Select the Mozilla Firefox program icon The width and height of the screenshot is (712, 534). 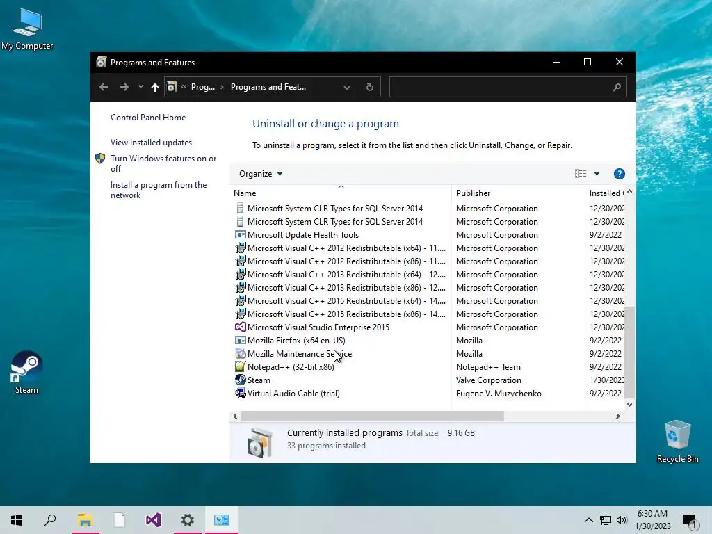click(240, 340)
